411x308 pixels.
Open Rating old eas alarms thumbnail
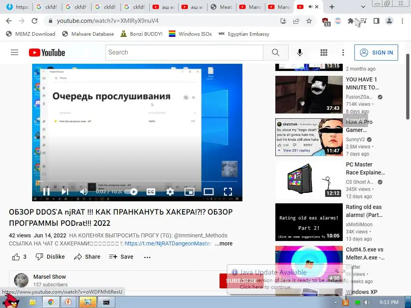click(309, 222)
